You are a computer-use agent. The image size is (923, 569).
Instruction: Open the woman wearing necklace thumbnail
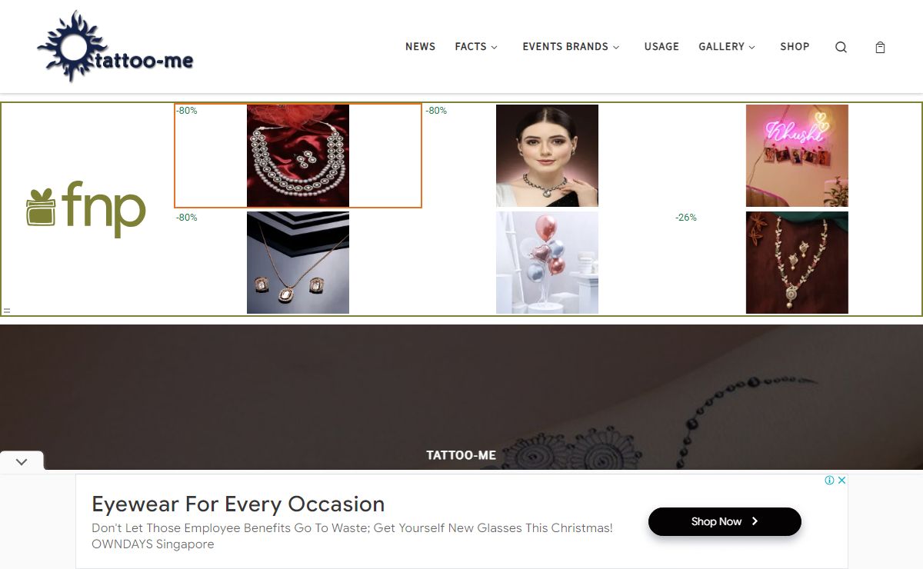point(547,155)
